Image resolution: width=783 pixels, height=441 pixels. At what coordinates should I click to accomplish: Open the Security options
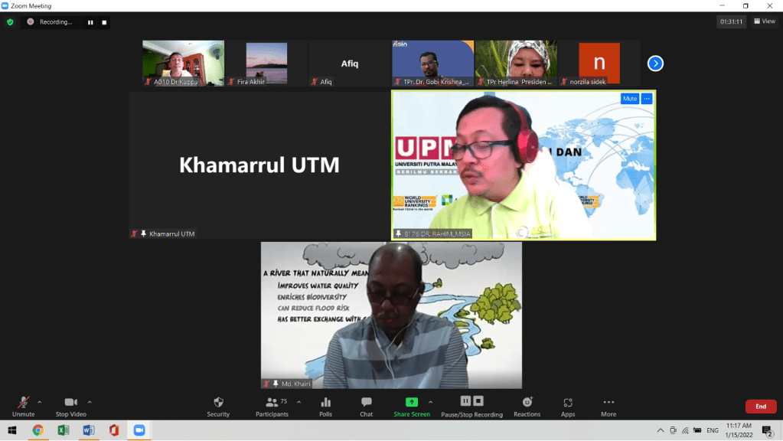pyautogui.click(x=218, y=406)
